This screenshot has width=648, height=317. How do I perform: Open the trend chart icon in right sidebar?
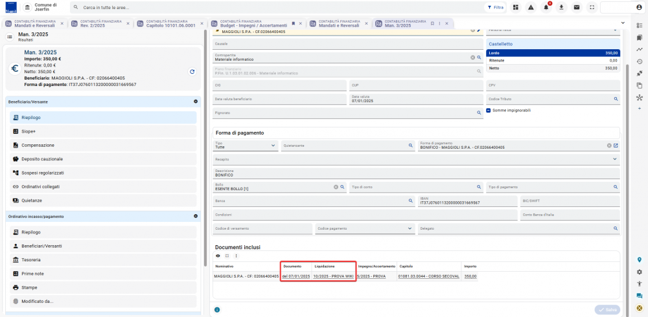tap(640, 50)
